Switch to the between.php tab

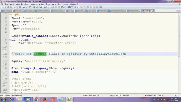(147, 11)
